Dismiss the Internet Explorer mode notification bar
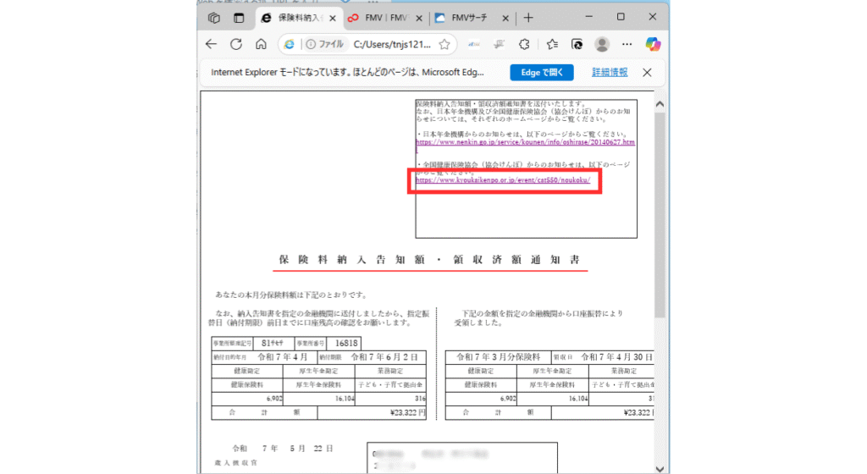The image size is (867, 474). pos(647,73)
